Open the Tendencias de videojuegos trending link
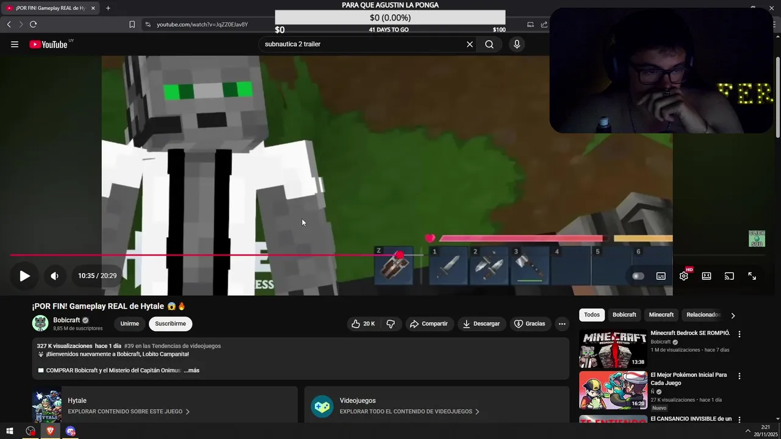The image size is (781, 439). point(172,346)
